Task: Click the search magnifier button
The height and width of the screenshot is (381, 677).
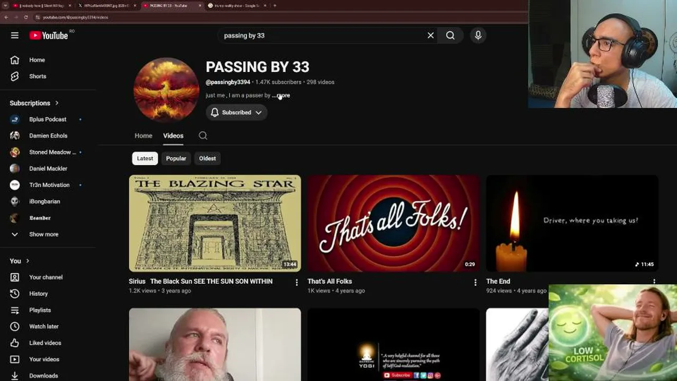Action: (450, 35)
